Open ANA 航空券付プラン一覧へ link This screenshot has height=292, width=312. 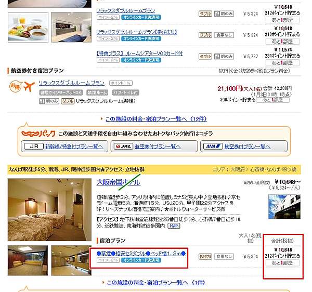(x=248, y=147)
